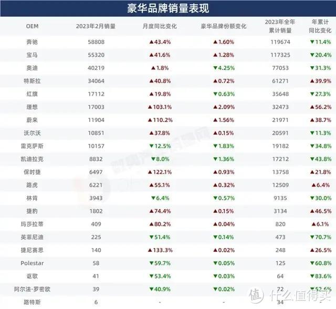
Task: Click the cumulative sales 117325
Action: (280, 55)
